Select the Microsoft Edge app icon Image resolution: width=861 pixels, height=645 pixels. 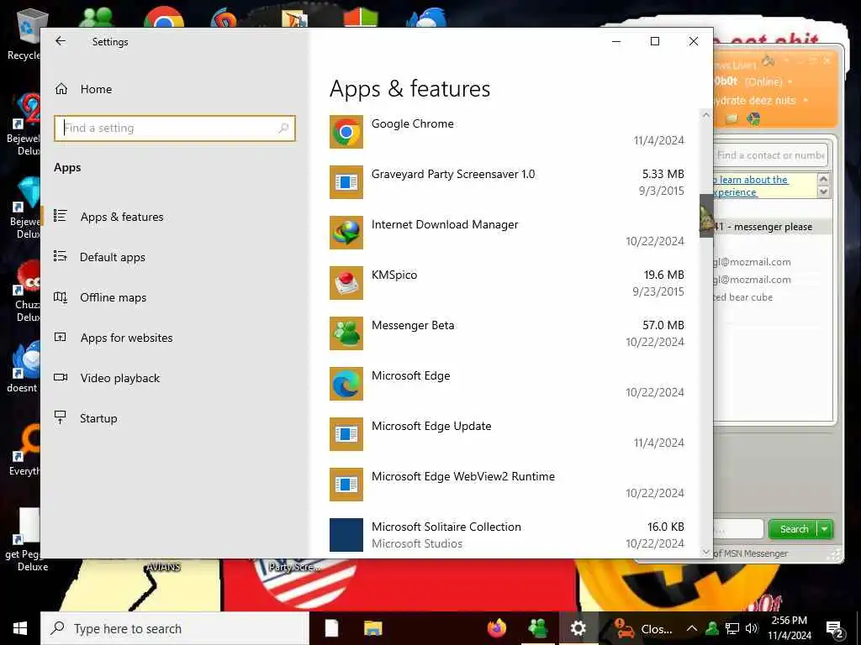pos(346,384)
